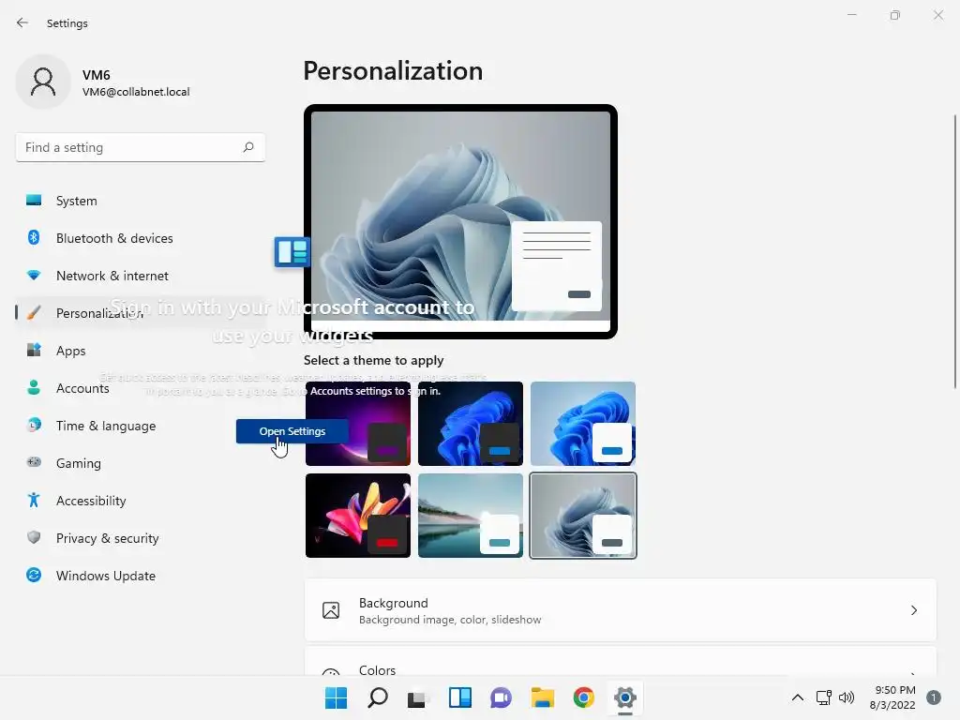
Task: Click the floating Widgets icon overlay
Action: click(x=292, y=251)
